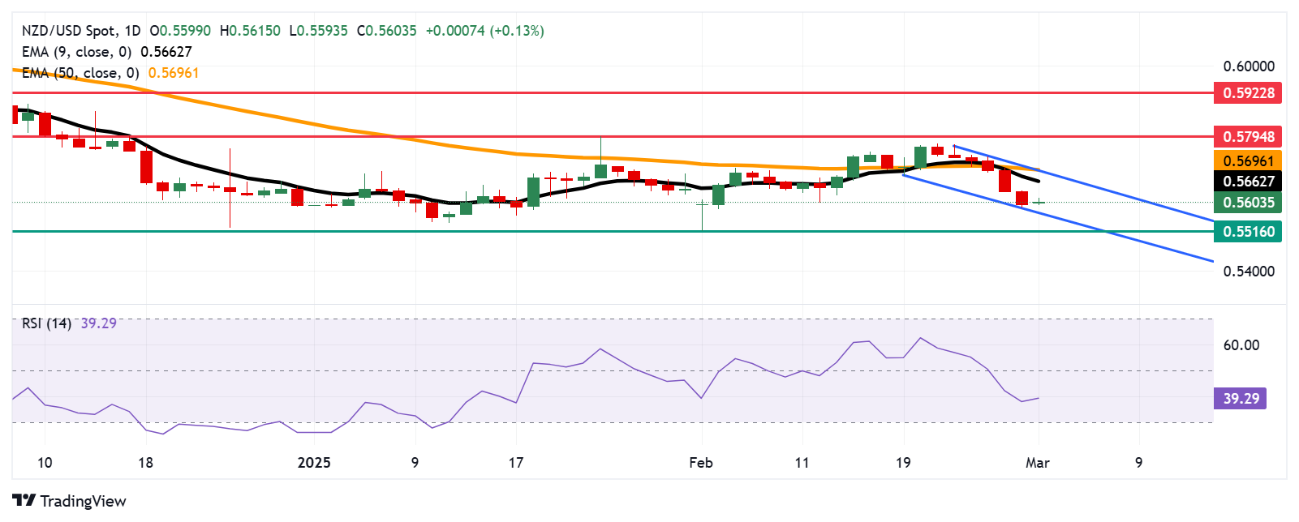Click the 60.00 RSI axis label
The height and width of the screenshot is (522, 1299).
[1241, 345]
